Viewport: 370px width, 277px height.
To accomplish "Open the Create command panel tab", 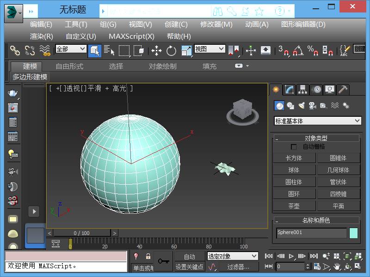I will pyautogui.click(x=276, y=90).
